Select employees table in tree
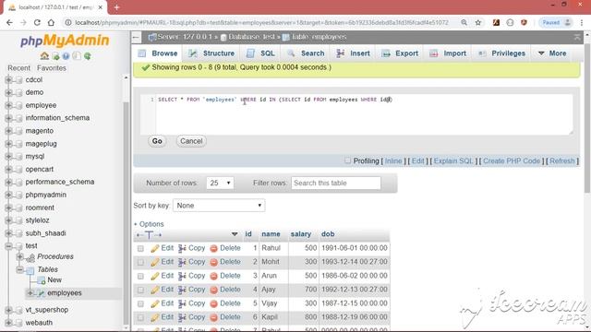The height and width of the screenshot is (332, 591). pos(65,293)
